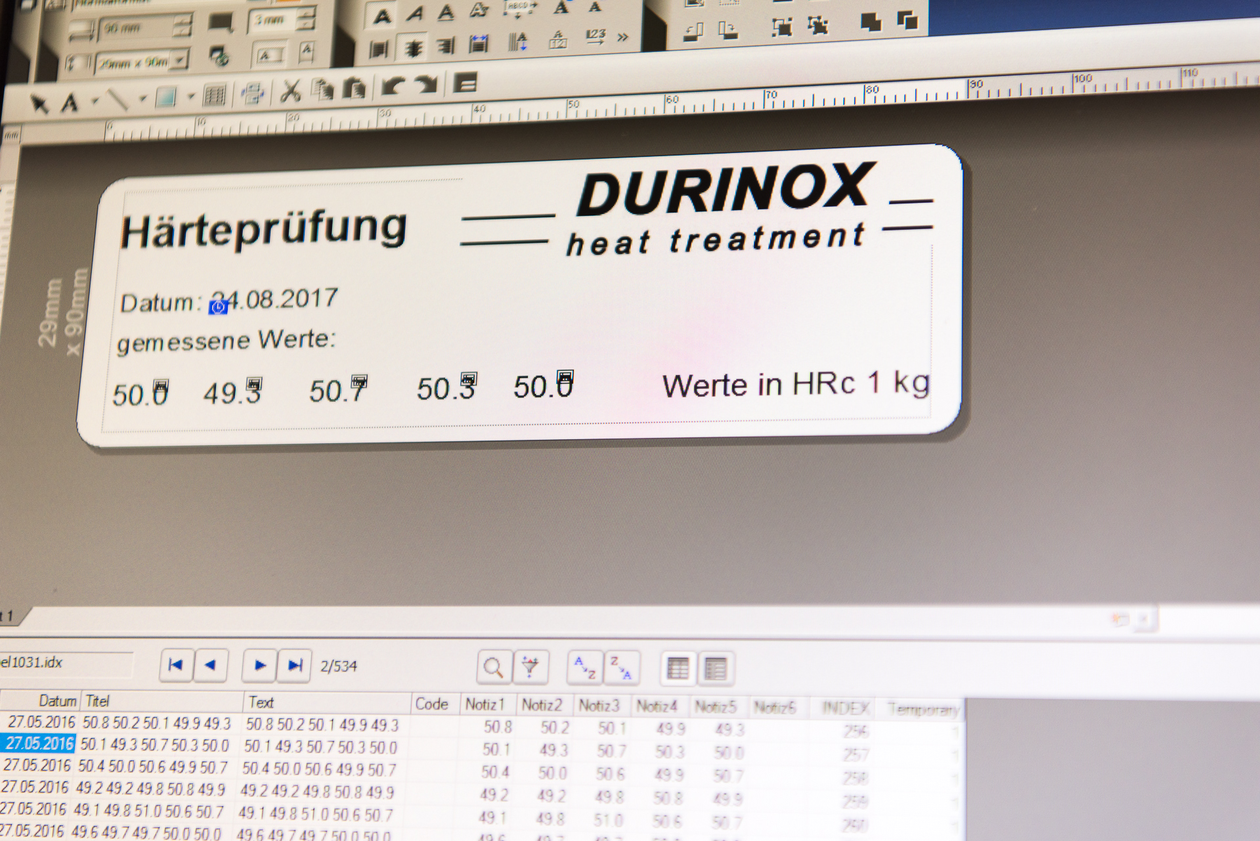Adjust the label length stepper arrows
This screenshot has height=841, width=1260.
click(x=182, y=26)
